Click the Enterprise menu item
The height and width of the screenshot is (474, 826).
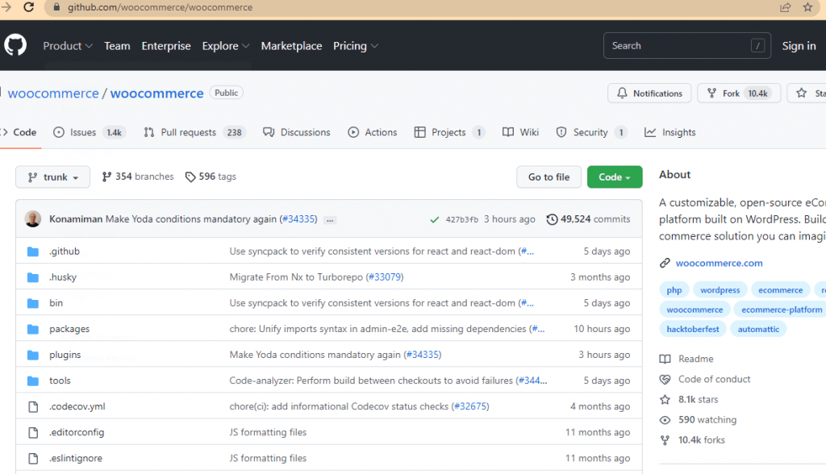click(x=166, y=46)
